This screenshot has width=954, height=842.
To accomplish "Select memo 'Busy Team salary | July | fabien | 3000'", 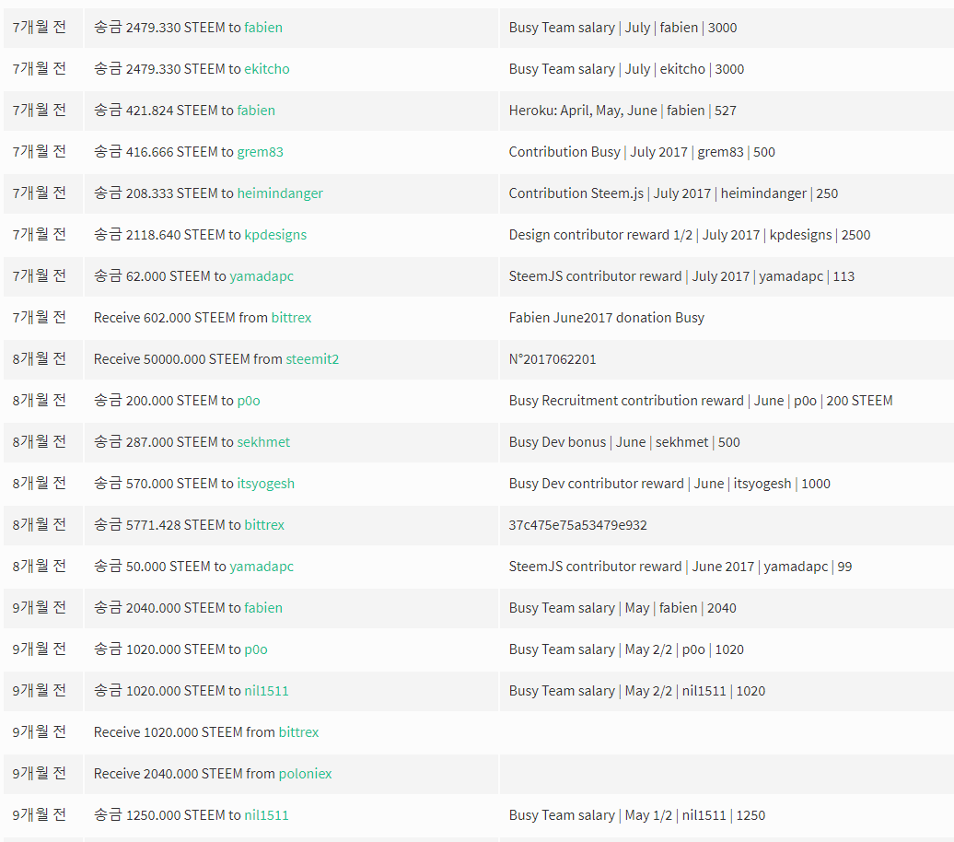I will pyautogui.click(x=622, y=28).
